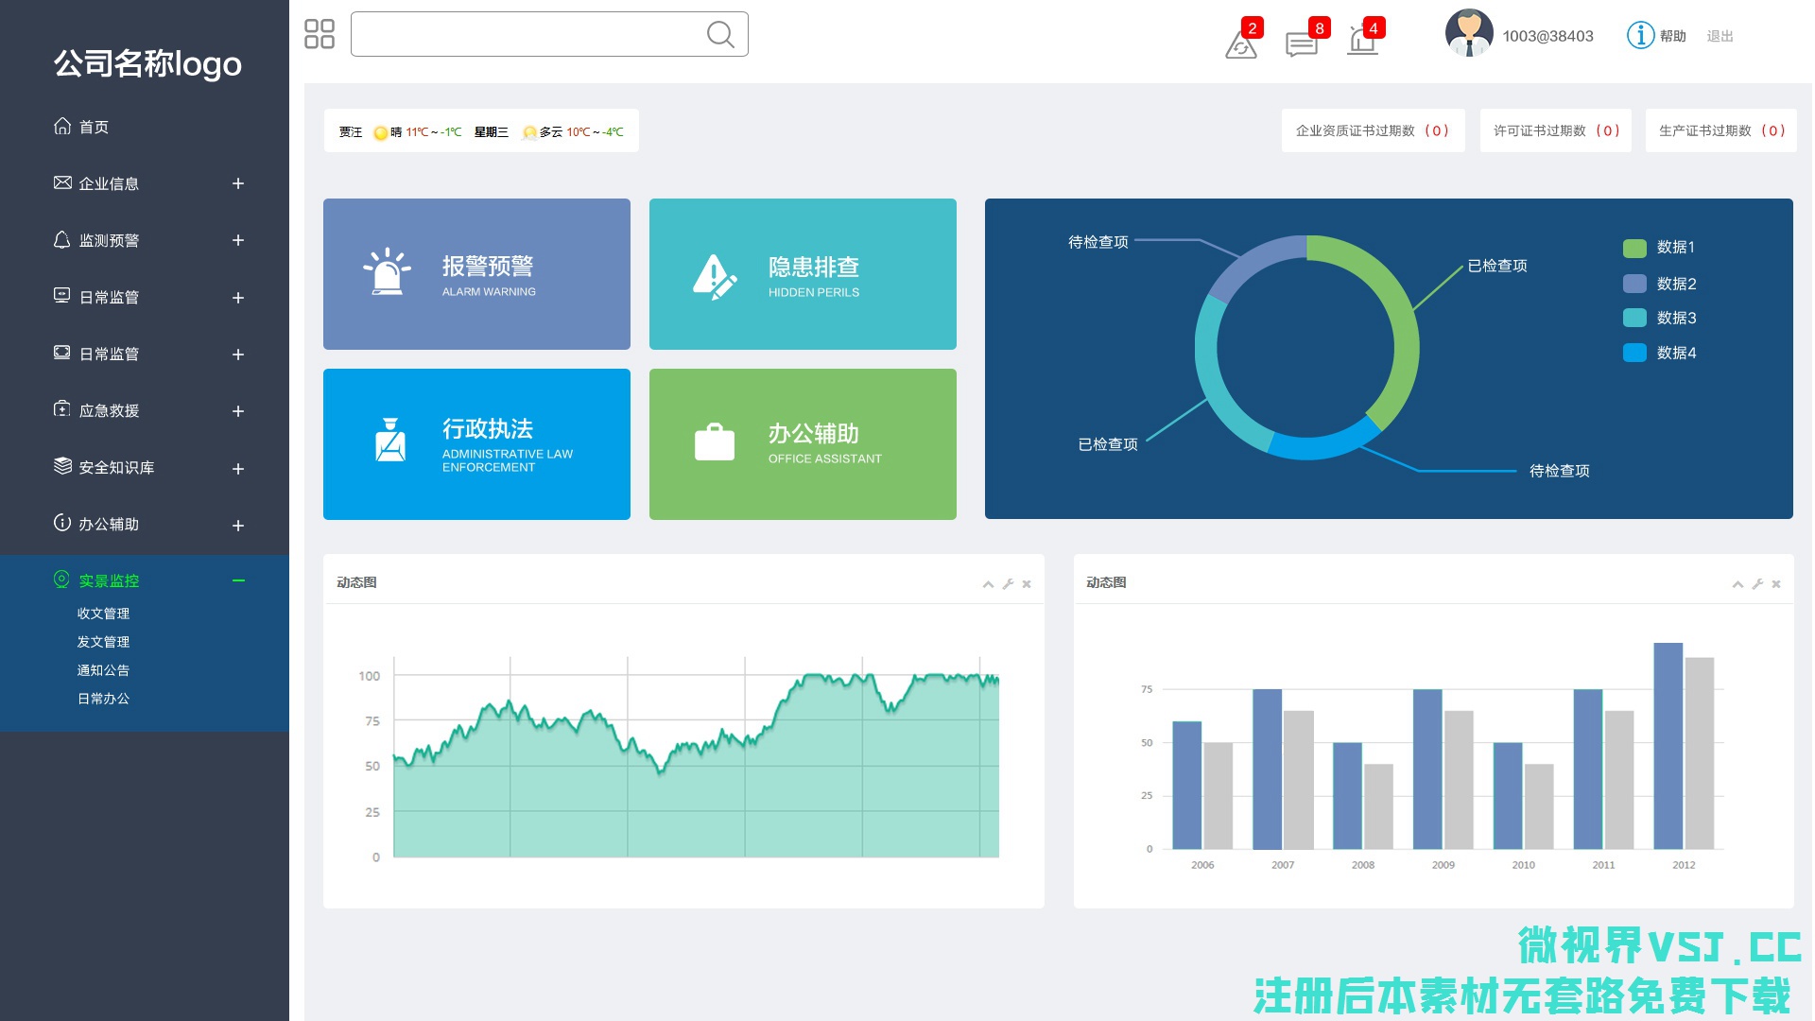Click the user avatar picture
Image resolution: width=1815 pixels, height=1021 pixels.
1469,34
